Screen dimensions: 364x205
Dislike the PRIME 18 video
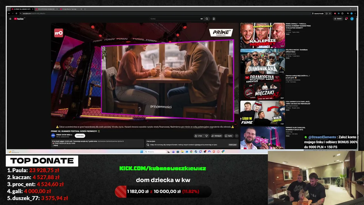[x=206, y=136]
